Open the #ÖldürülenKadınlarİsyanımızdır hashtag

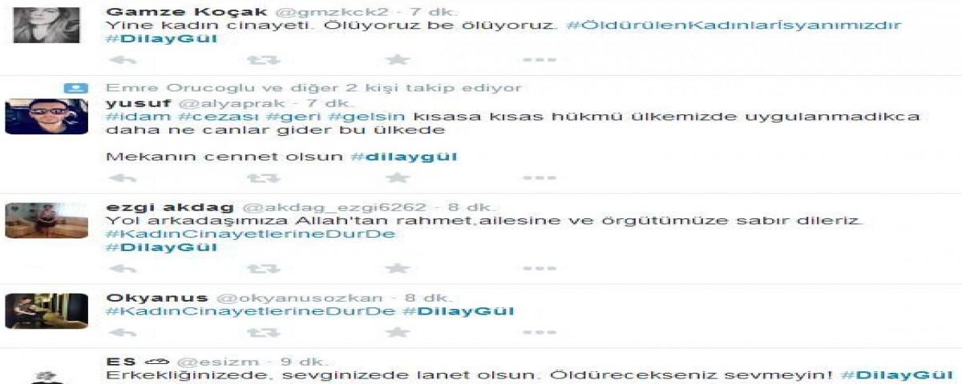click(733, 26)
